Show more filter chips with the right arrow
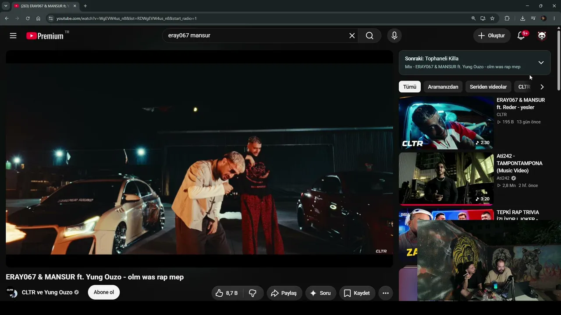Viewport: 561px width, 315px height. tap(542, 87)
